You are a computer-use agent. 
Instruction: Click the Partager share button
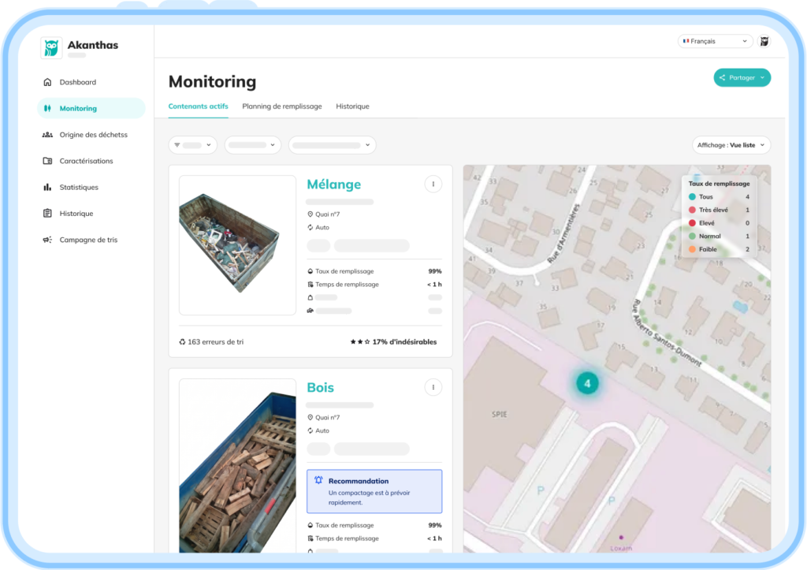click(742, 78)
